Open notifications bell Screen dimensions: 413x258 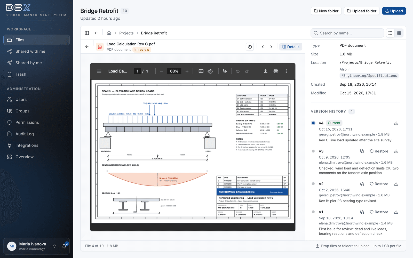click(64, 246)
